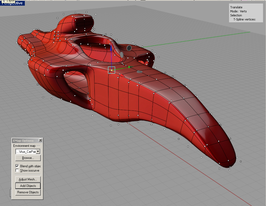266x206 pixels.
Task: Open the Environment map dropdown arrow
Action: pyautogui.click(x=38, y=151)
